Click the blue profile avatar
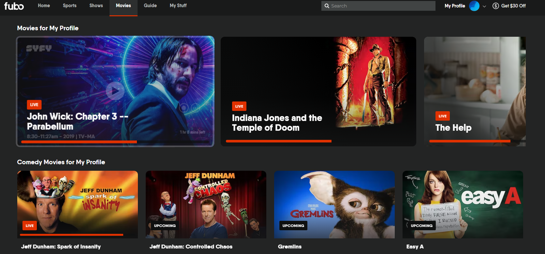 474,6
